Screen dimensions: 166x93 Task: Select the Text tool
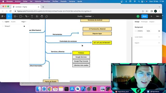click(x=32, y=16)
